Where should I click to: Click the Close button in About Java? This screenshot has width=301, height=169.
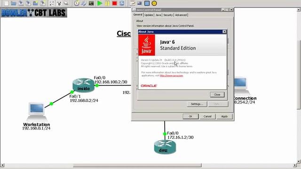(217, 95)
